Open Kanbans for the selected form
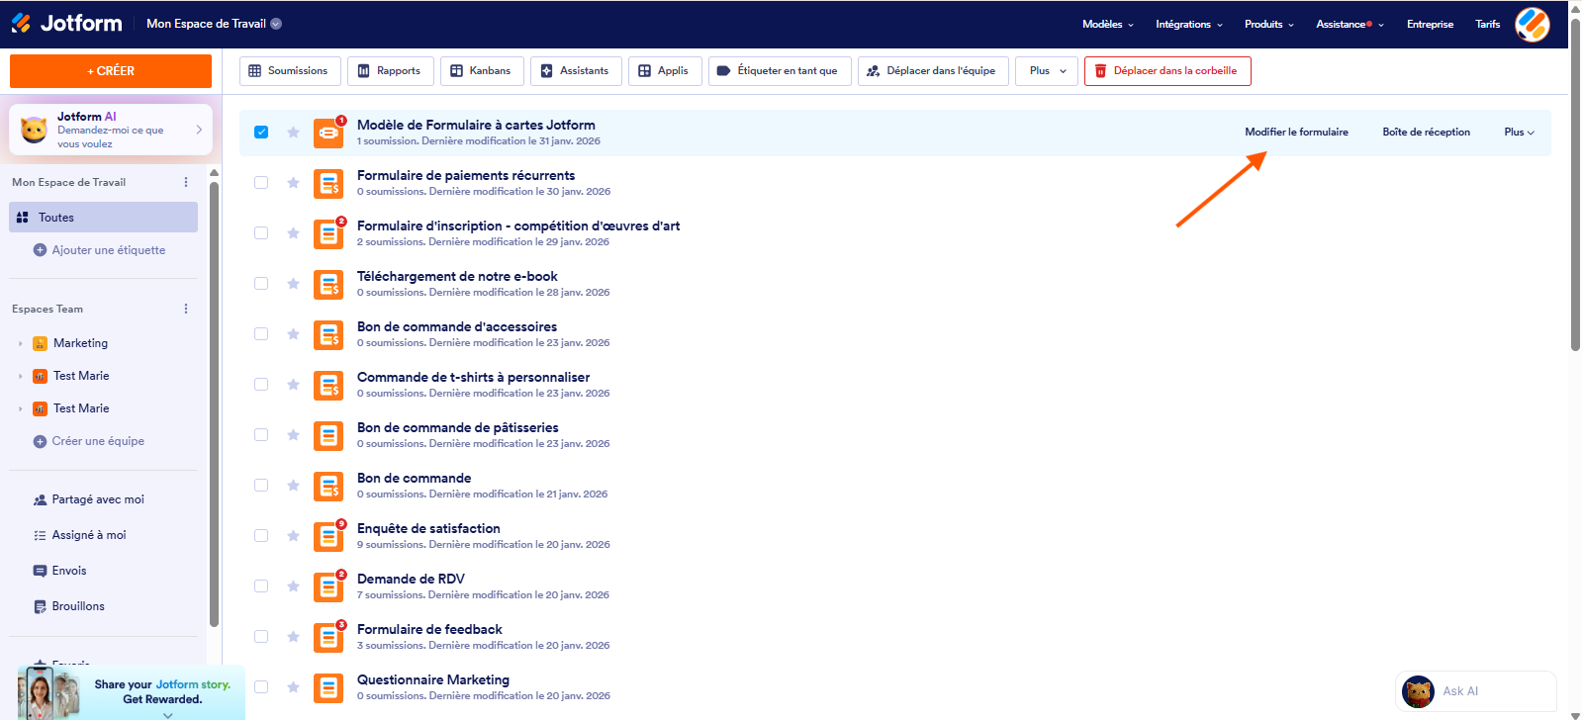This screenshot has width=1582, height=720. pyautogui.click(x=482, y=70)
